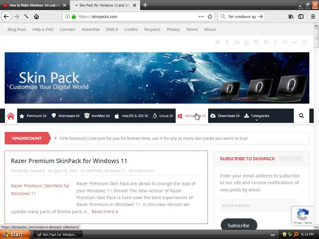The height and width of the screenshot is (239, 319).
Task: Open the Privacy link in top menu
Action: (x=173, y=30)
